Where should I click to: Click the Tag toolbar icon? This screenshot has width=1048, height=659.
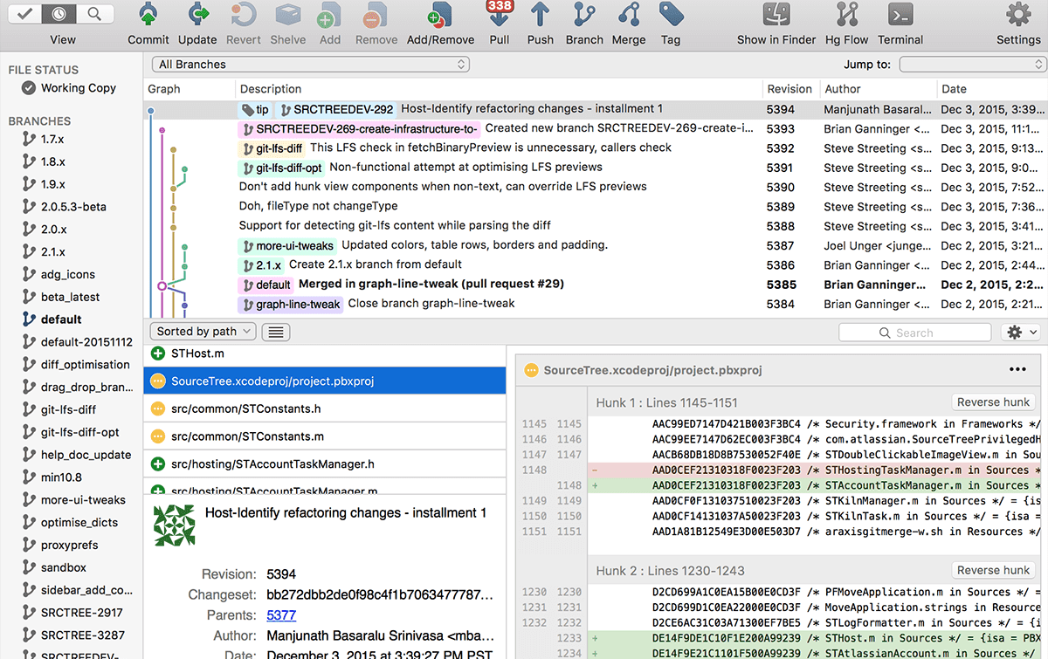(x=671, y=15)
